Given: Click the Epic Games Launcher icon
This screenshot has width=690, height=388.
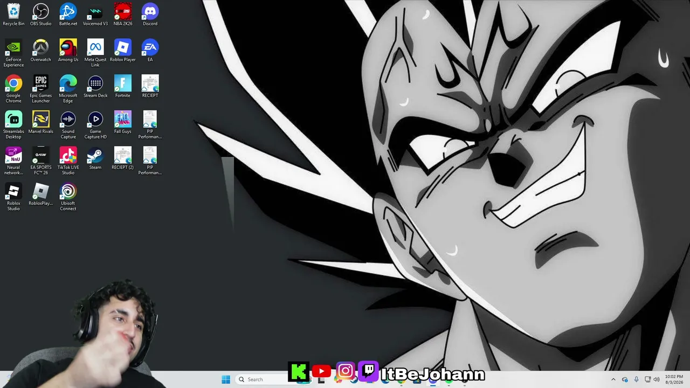Looking at the screenshot, I should (41, 89).
